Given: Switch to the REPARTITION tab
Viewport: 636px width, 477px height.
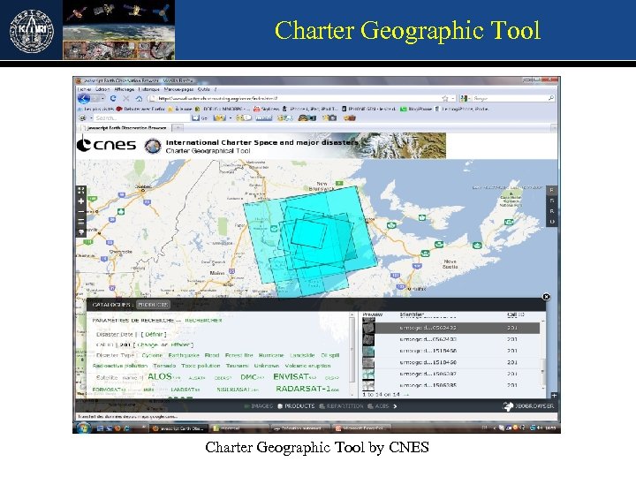Looking at the screenshot, I should [341, 405].
